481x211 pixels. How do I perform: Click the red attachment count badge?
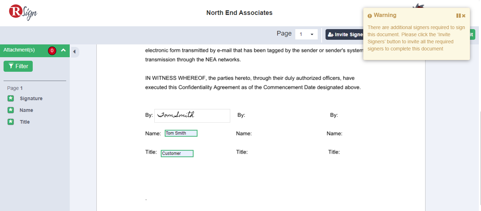[52, 51]
